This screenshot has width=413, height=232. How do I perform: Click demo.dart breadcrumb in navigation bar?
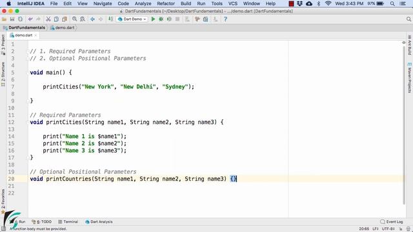tap(63, 28)
